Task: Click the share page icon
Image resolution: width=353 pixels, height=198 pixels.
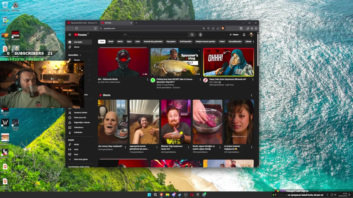Action: pos(218,28)
